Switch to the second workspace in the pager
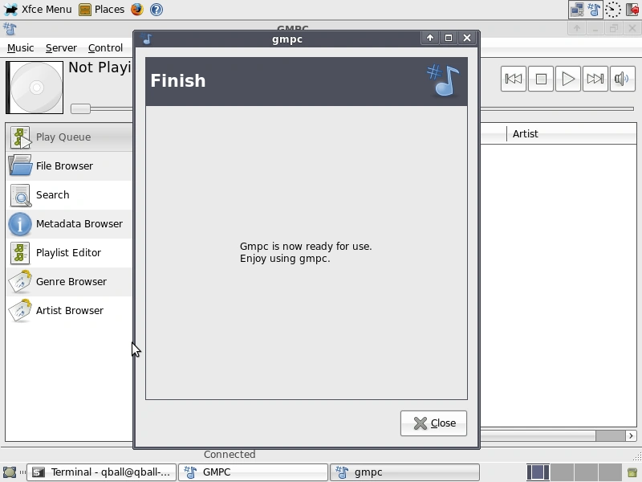The height and width of the screenshot is (482, 642). pos(562,472)
